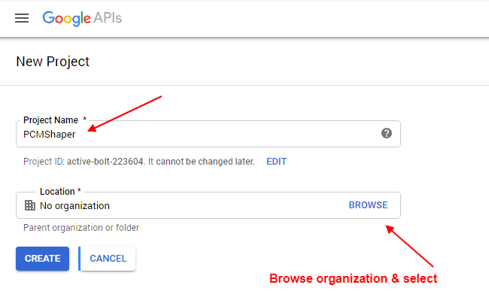This screenshot has height=303, width=489.
Task: Click the red arrow pointing toward BROWSE
Action: click(409, 246)
